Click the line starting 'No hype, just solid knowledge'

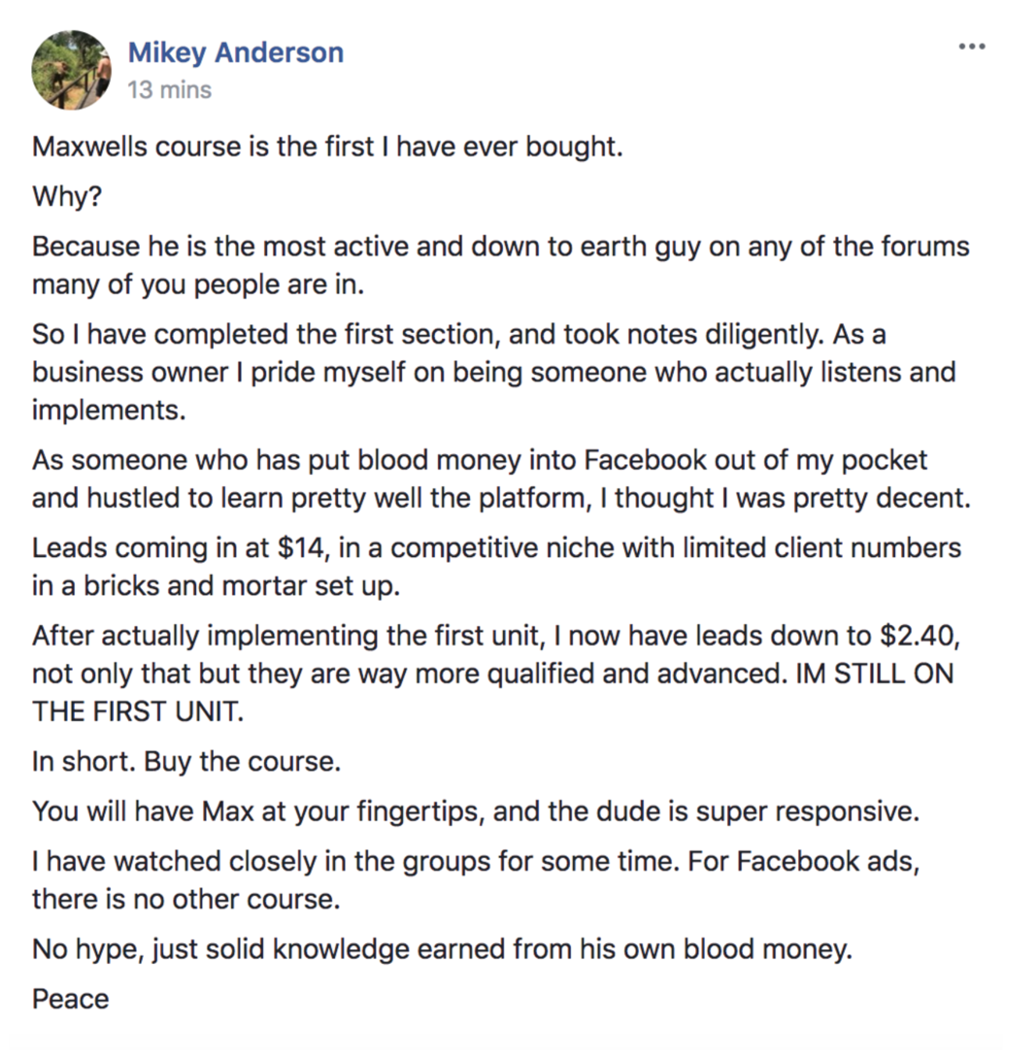(442, 950)
